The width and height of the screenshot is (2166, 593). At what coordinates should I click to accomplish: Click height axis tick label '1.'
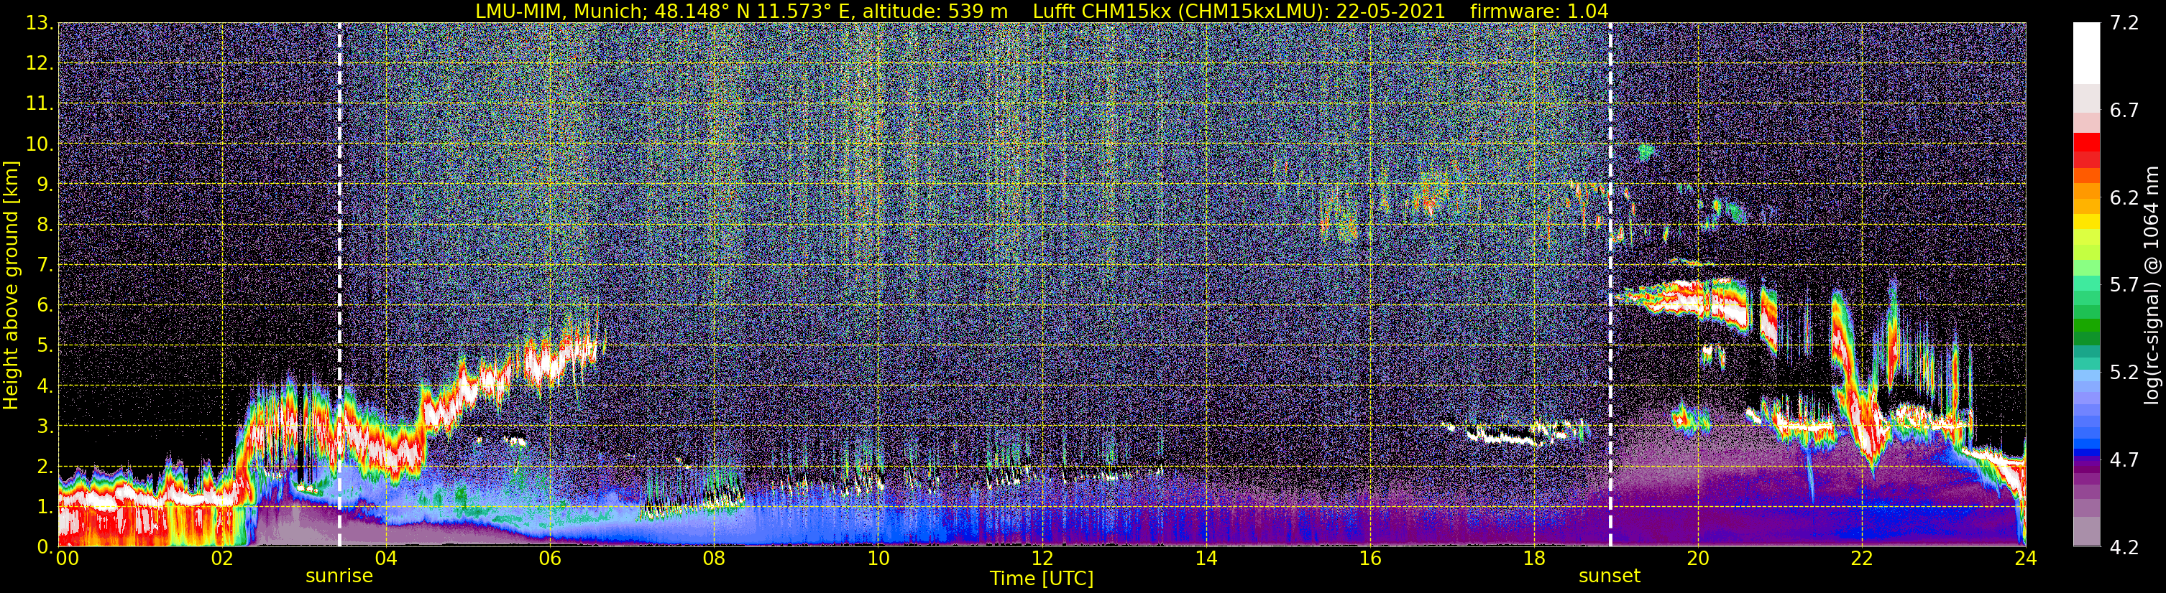[x=45, y=508]
